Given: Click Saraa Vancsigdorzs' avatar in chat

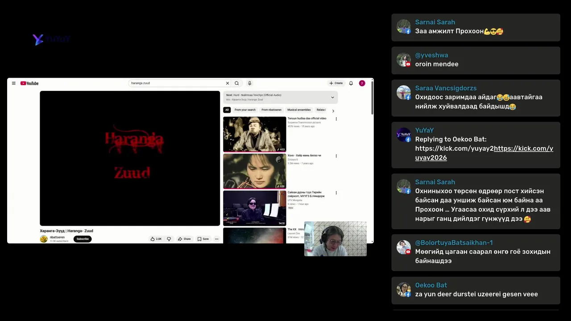Looking at the screenshot, I should point(404,93).
